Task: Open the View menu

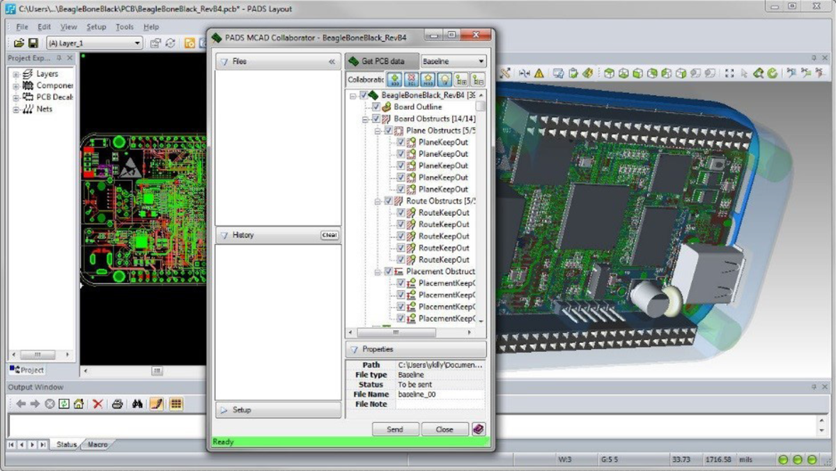Action: coord(69,26)
